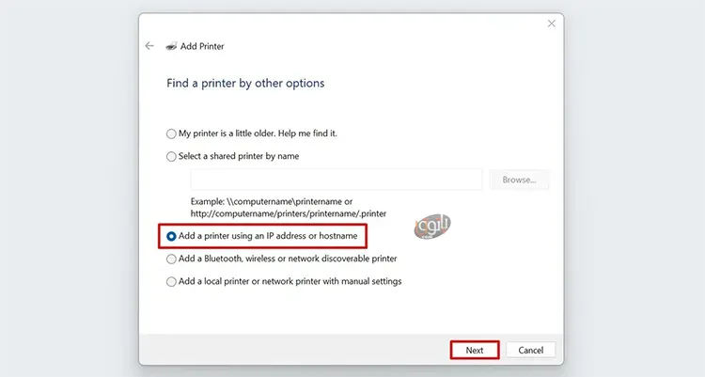Image resolution: width=705 pixels, height=377 pixels.
Task: Click the Browse... button
Action: click(x=519, y=180)
